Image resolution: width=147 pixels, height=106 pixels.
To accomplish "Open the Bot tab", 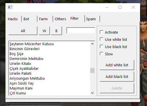I will pyautogui.click(x=29, y=19).
